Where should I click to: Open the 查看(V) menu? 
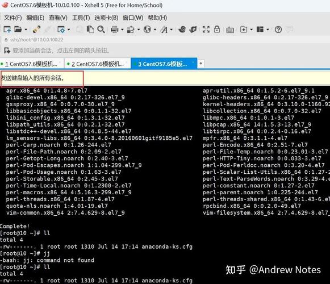point(58,18)
